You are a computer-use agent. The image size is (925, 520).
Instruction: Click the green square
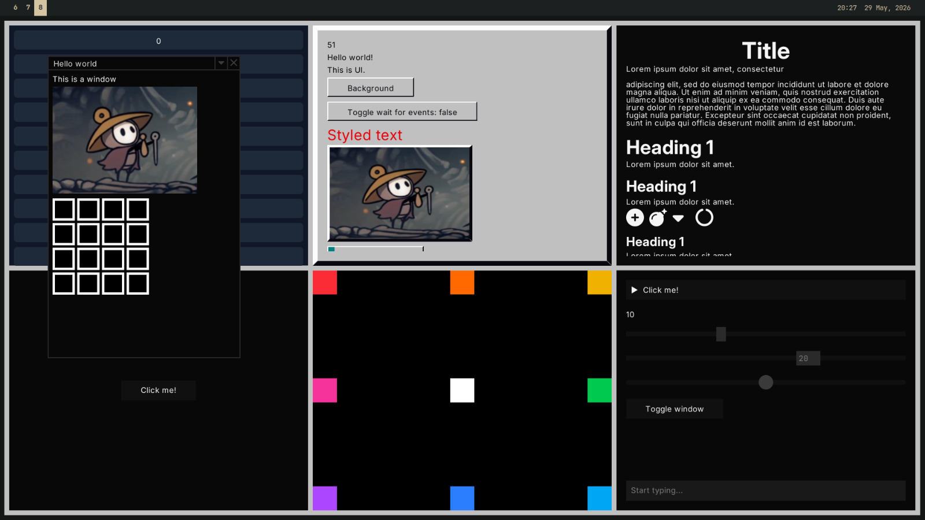tap(600, 391)
